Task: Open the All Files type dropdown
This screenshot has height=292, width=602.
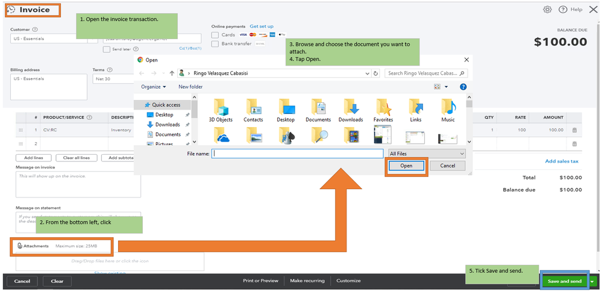Action: point(427,154)
